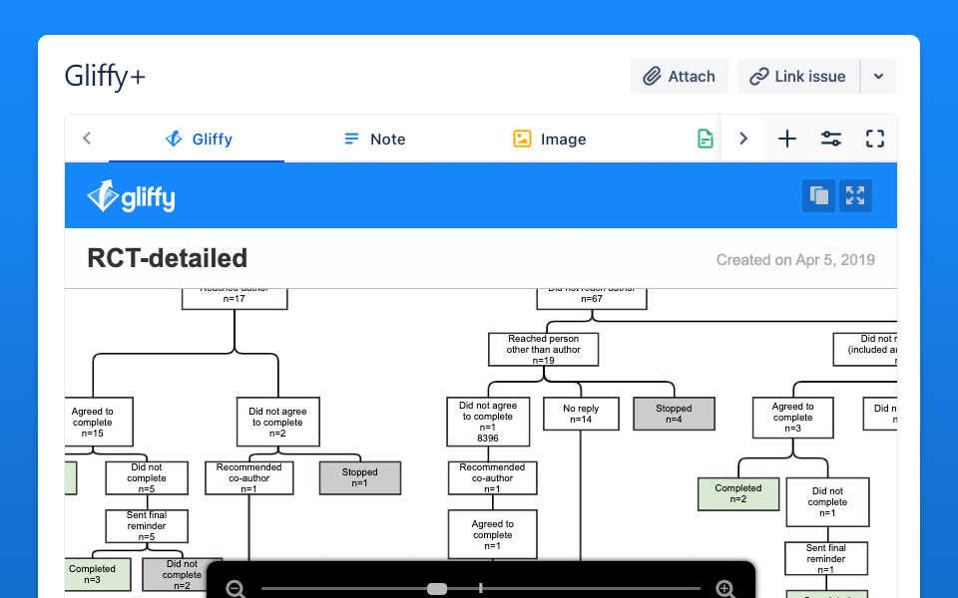Select the 'Sent final reminder n=1' box
The width and height of the screenshot is (958, 598).
[x=826, y=559]
